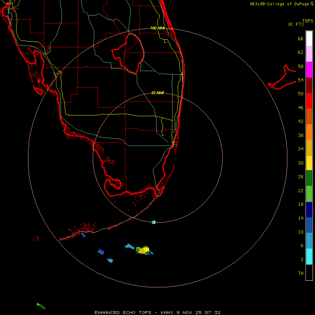This screenshot has width=315, height=315.
Task: Click the 58 legend value
Action: pyautogui.click(x=301, y=66)
